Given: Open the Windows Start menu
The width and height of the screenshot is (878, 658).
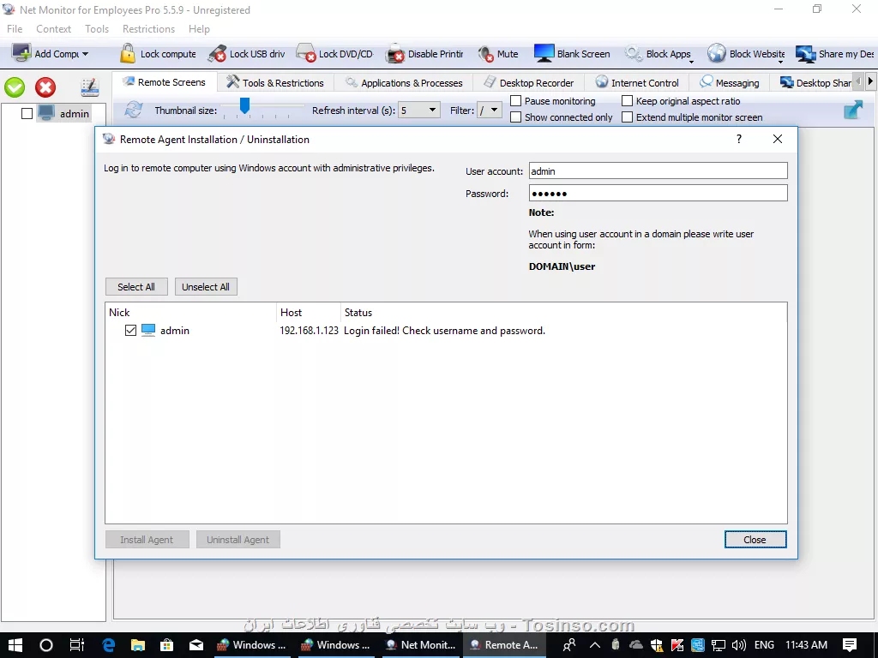Looking at the screenshot, I should pyautogui.click(x=15, y=645).
